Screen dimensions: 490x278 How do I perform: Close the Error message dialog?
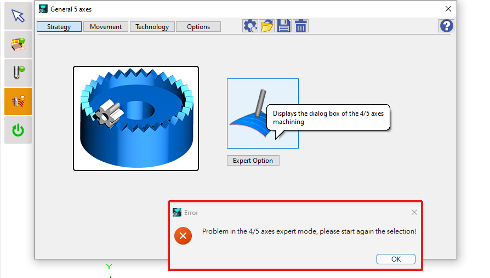pyautogui.click(x=414, y=212)
